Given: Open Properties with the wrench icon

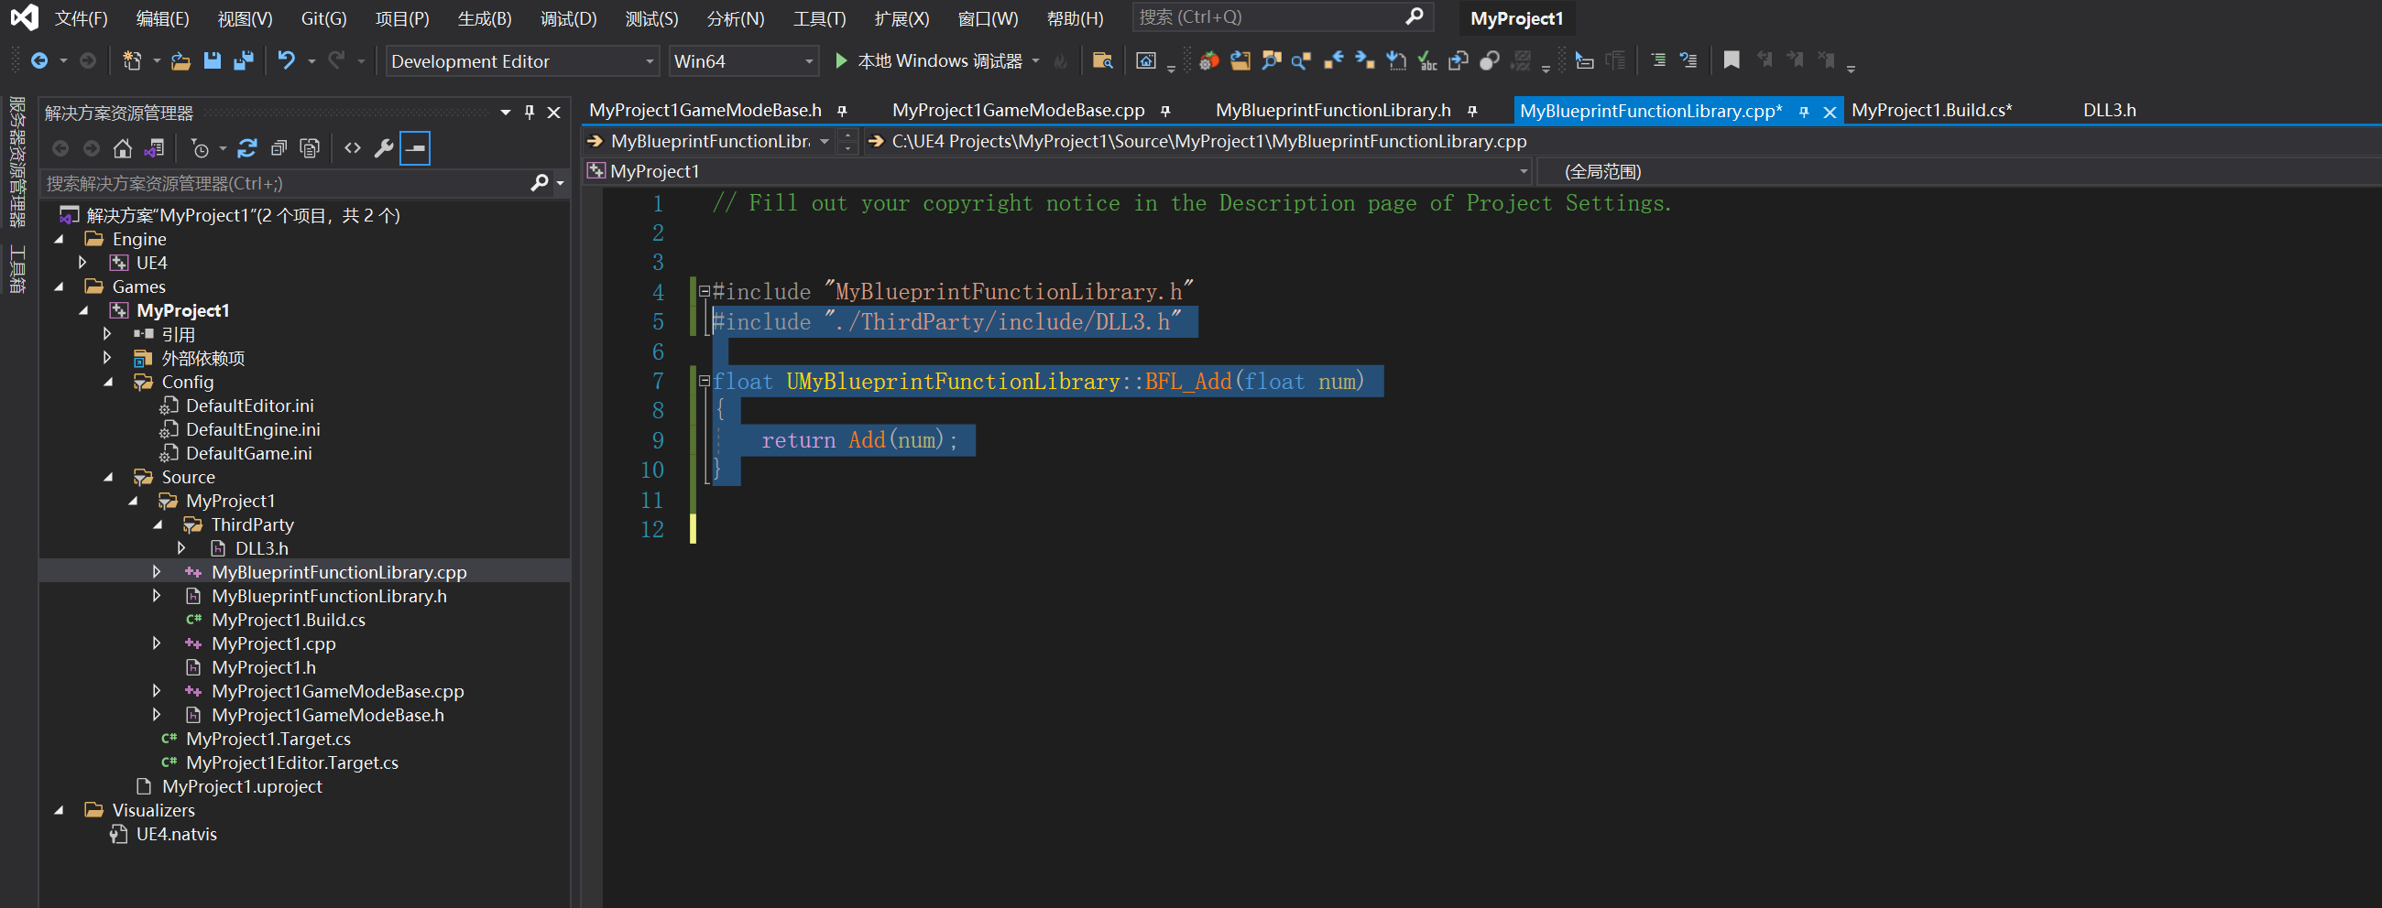Looking at the screenshot, I should [x=384, y=147].
